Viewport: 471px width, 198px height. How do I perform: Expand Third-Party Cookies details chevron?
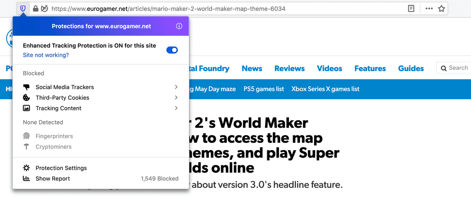(176, 97)
